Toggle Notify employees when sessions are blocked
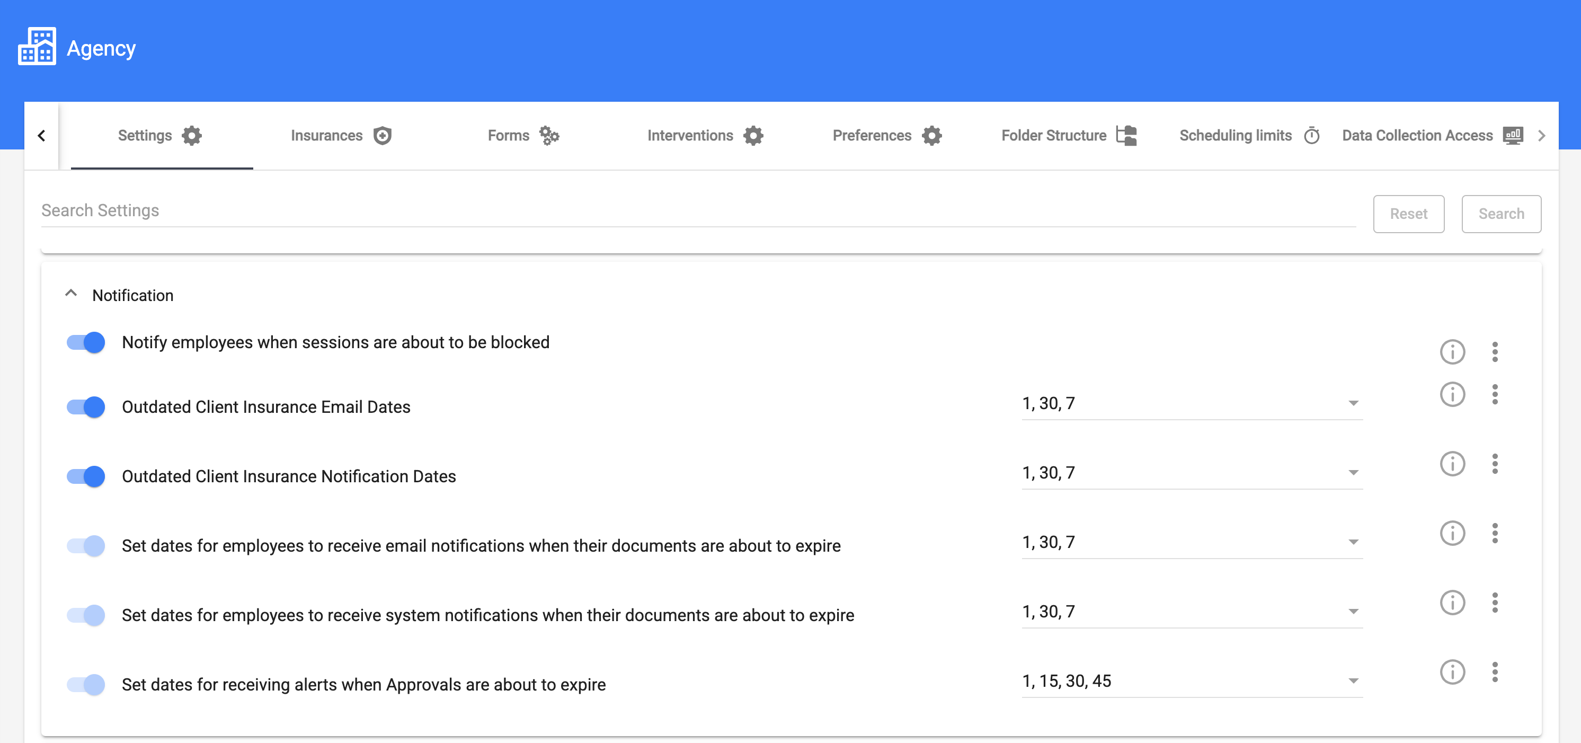 (x=86, y=342)
